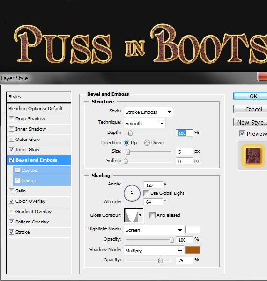Tick the Drop Shadow checkbox

click(x=11, y=119)
